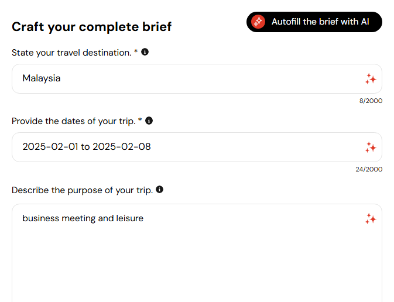
Task: Click the required asterisk after trip dates label
Action: [x=140, y=120]
